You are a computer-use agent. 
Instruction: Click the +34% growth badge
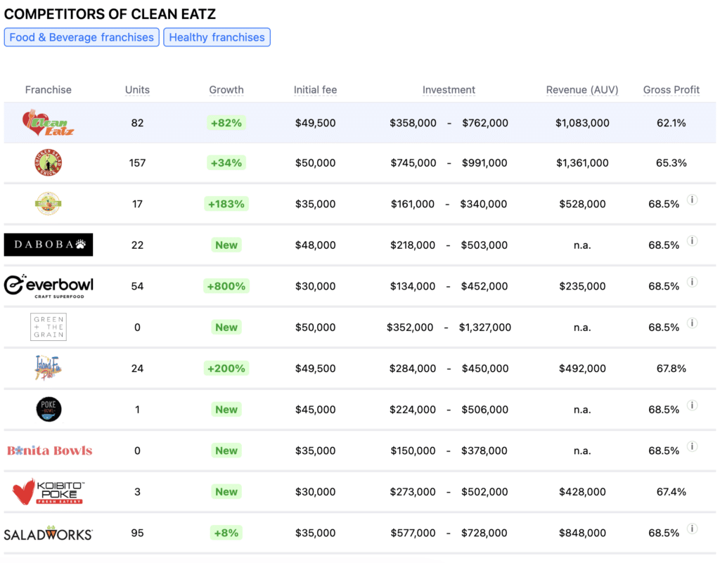(x=226, y=163)
